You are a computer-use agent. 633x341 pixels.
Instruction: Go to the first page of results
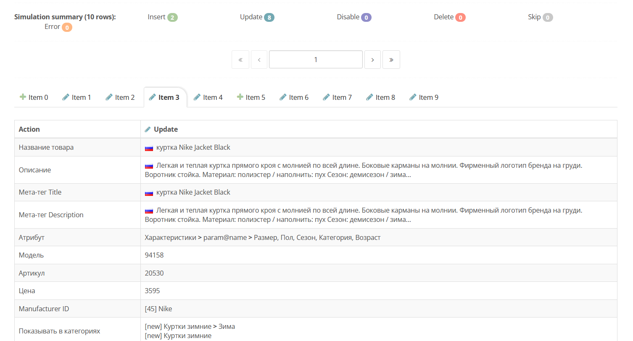pos(240,60)
